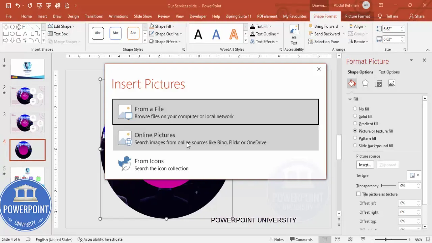Click the Save icon in quick access toolbar
The height and width of the screenshot is (243, 432).
point(8,6)
